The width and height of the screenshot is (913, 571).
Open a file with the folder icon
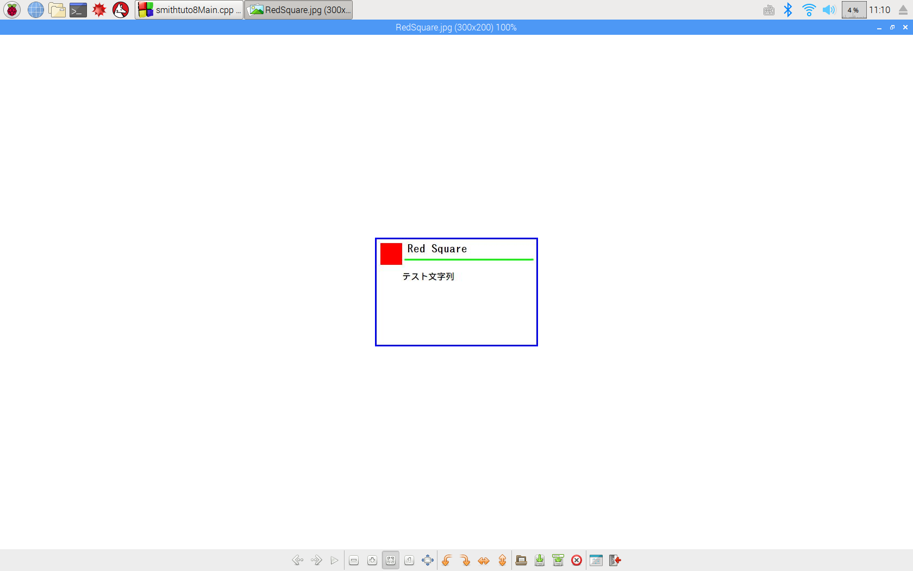point(521,560)
